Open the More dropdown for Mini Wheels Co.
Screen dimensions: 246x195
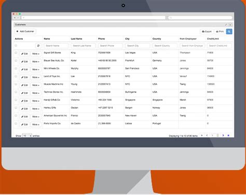pyautogui.click(x=36, y=69)
